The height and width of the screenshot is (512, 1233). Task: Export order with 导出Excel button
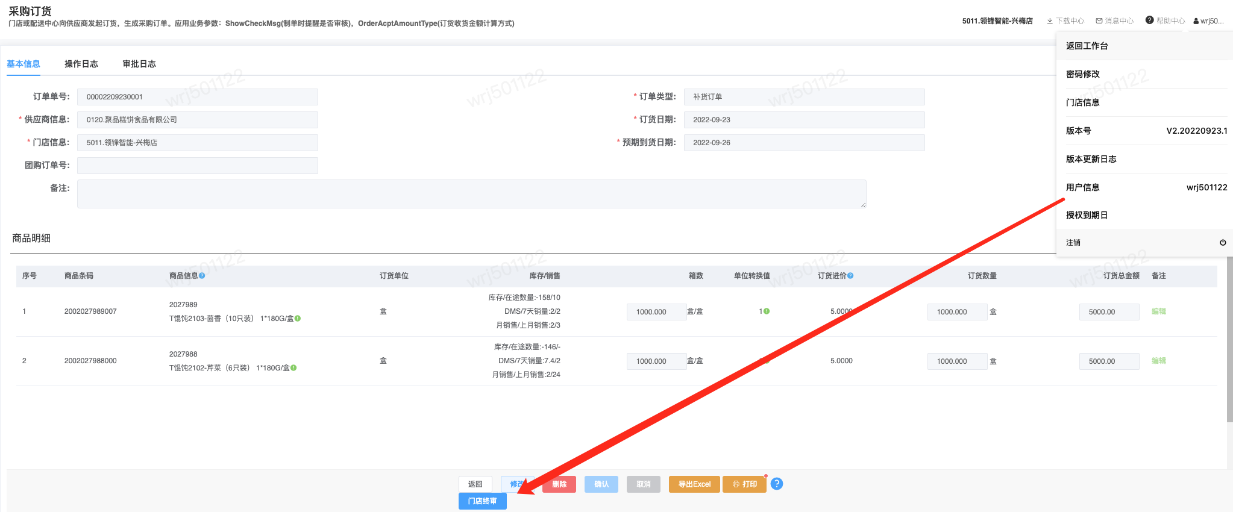(x=694, y=484)
